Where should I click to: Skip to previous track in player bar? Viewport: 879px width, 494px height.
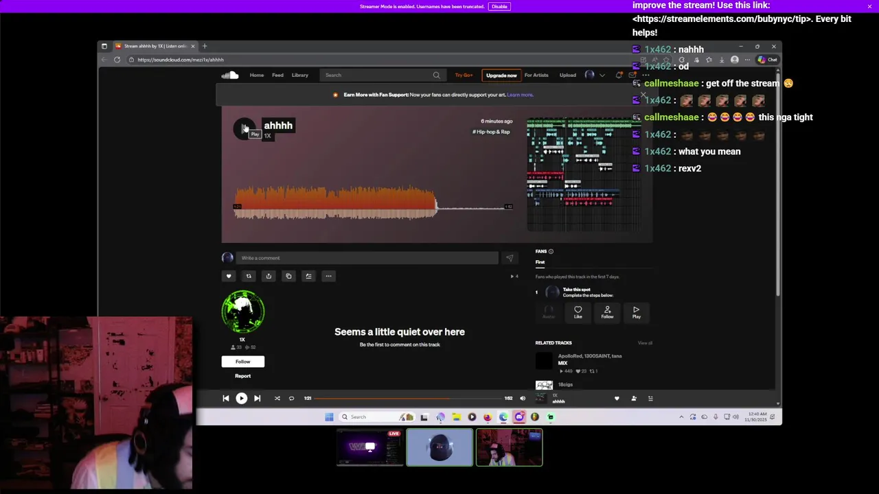pos(226,398)
